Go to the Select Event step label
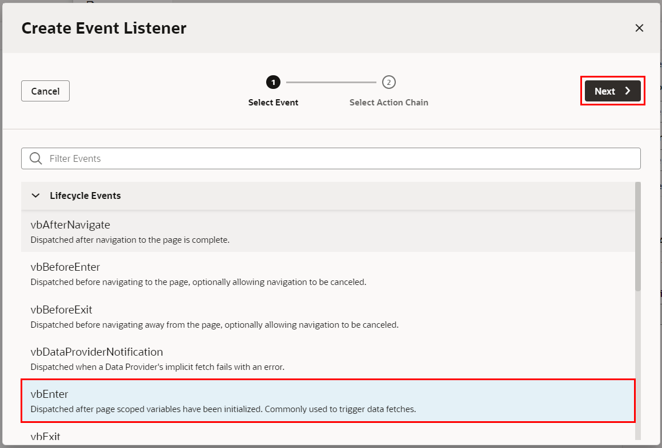Image resolution: width=662 pixels, height=448 pixels. point(273,103)
